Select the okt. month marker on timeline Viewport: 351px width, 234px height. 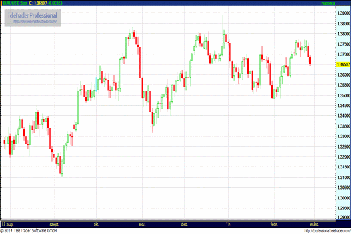(97, 224)
